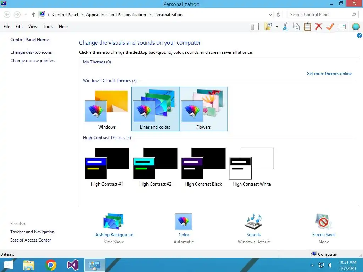
Task: Click Change desktop icons link
Action: pyautogui.click(x=31, y=52)
